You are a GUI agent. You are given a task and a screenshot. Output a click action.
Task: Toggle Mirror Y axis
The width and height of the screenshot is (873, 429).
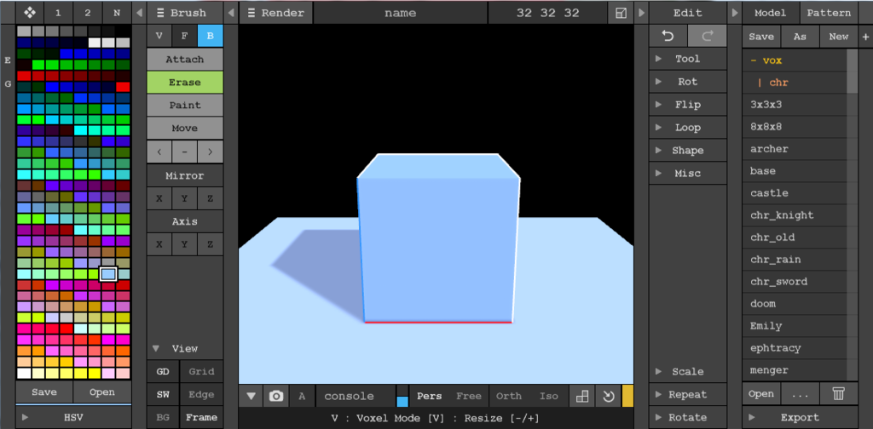[x=185, y=198]
